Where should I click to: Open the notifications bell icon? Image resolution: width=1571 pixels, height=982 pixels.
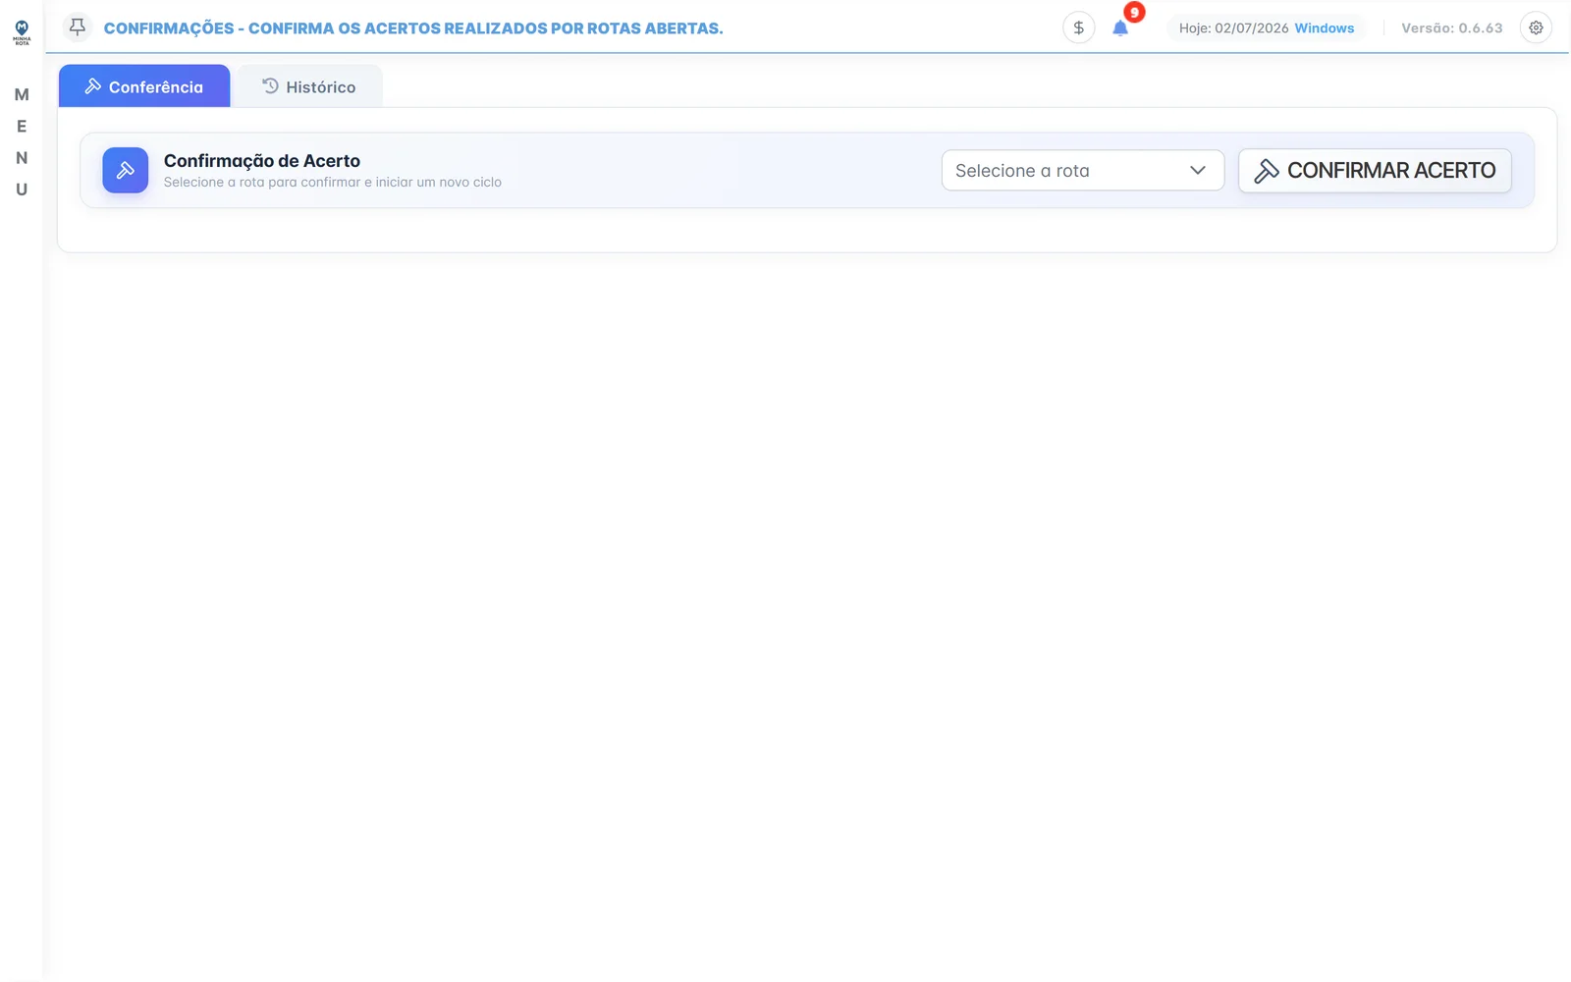pyautogui.click(x=1120, y=28)
